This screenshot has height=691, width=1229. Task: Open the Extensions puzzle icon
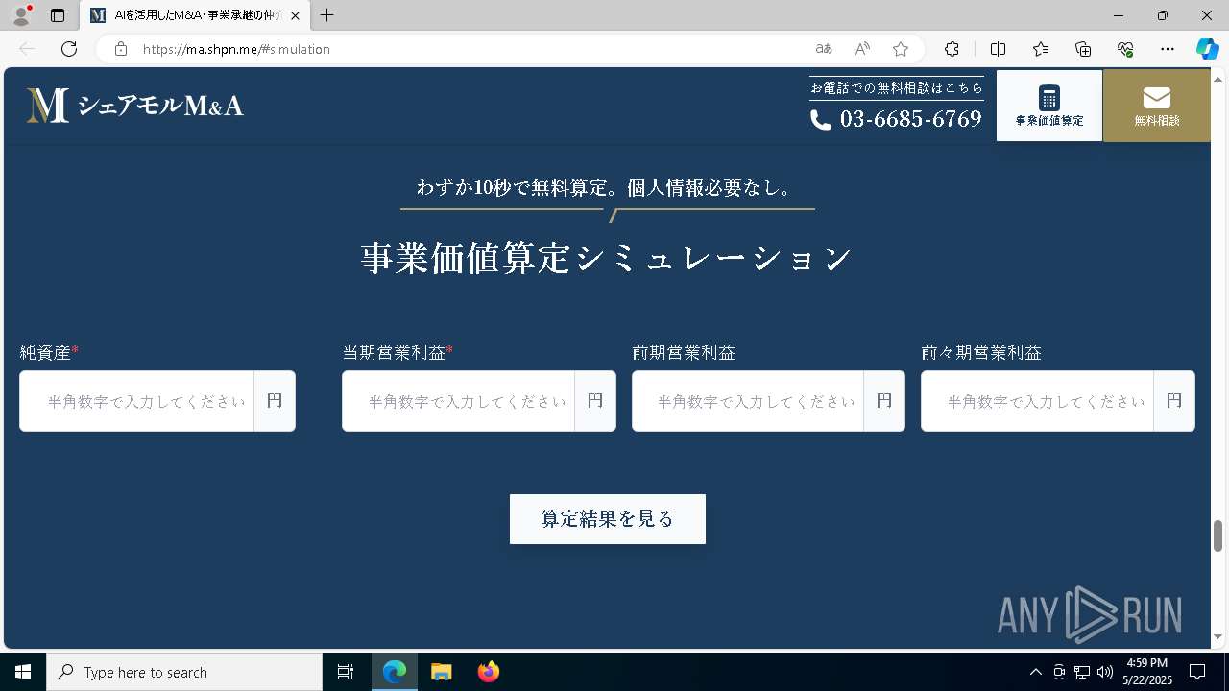click(952, 49)
